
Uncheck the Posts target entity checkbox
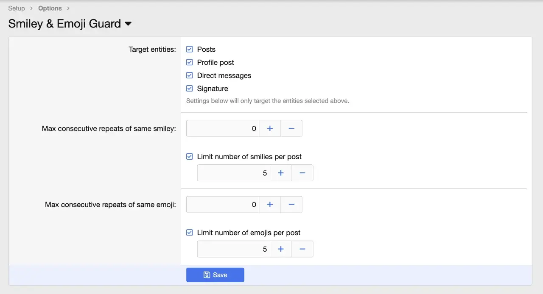[190, 49]
